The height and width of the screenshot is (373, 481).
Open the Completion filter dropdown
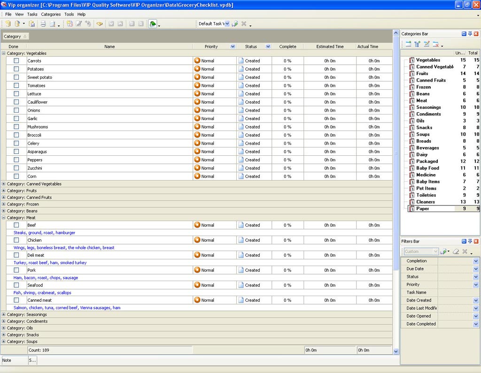[475, 261]
